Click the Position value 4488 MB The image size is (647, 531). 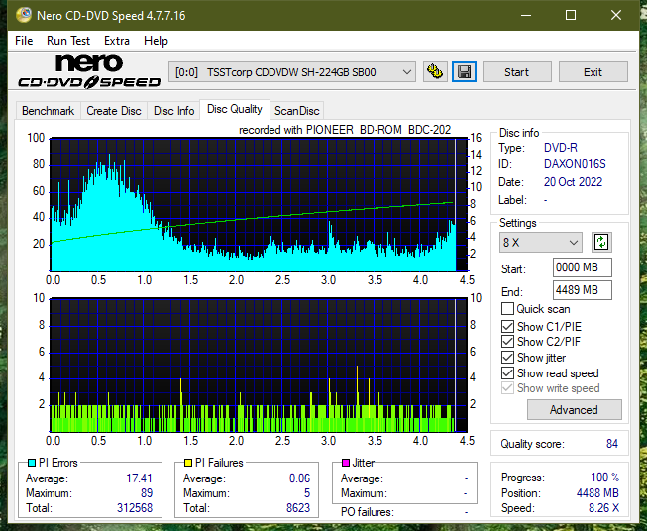coord(597,493)
